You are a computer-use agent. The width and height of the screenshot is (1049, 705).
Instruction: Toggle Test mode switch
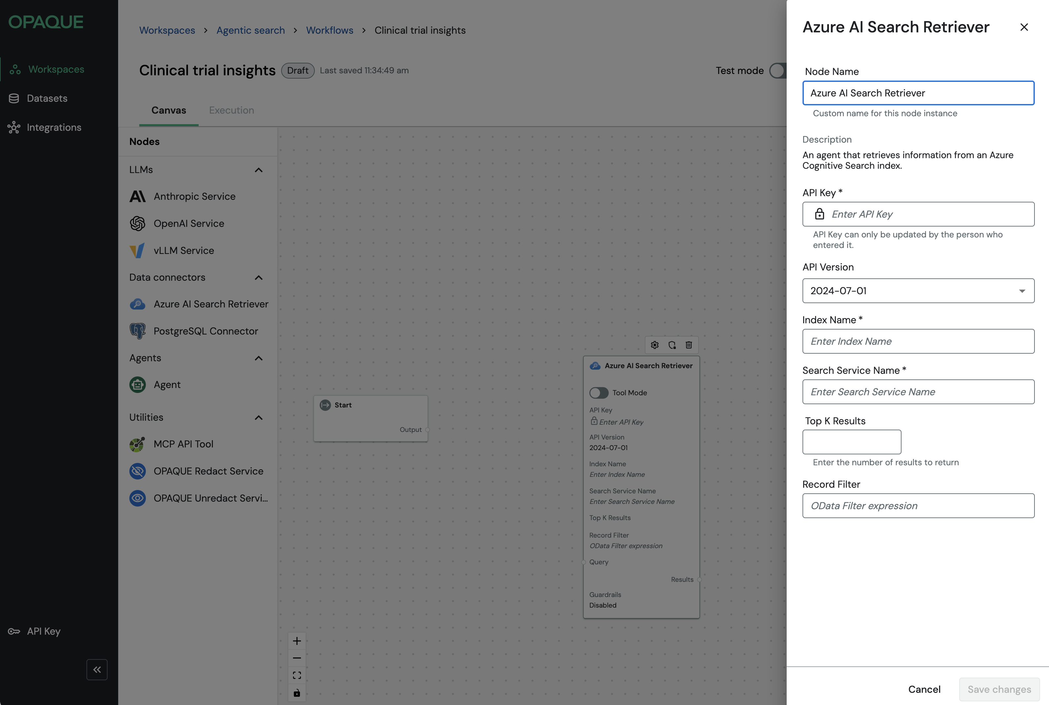coord(778,71)
